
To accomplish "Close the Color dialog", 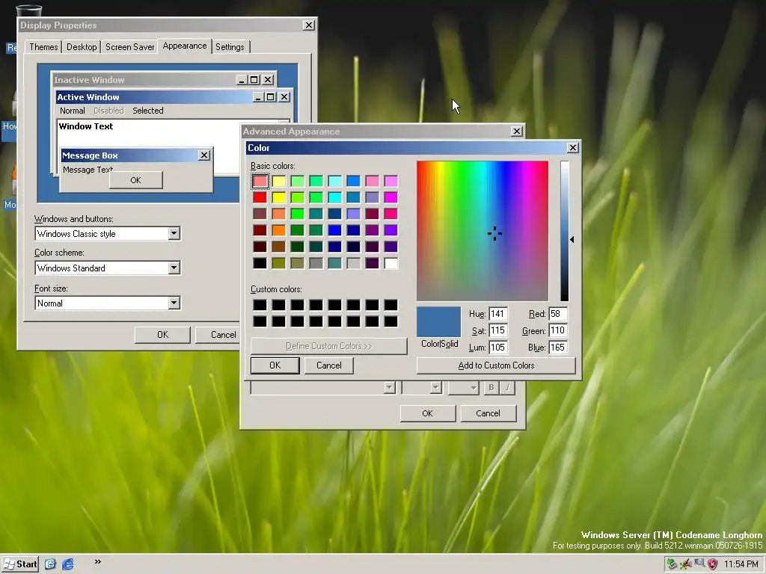I will 573,148.
